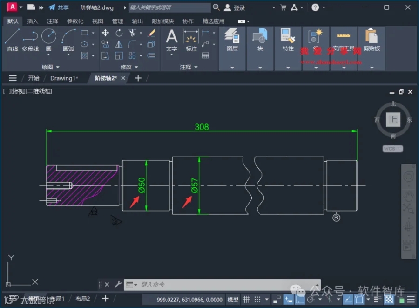
Task: Activate the Fillet tool
Action: (x=132, y=44)
